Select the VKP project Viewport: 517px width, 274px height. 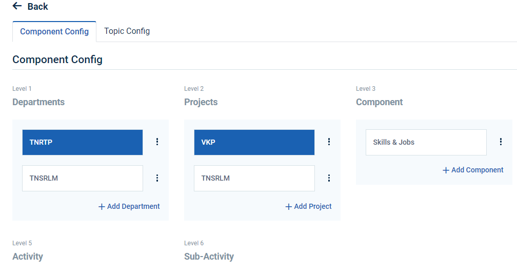(x=254, y=142)
